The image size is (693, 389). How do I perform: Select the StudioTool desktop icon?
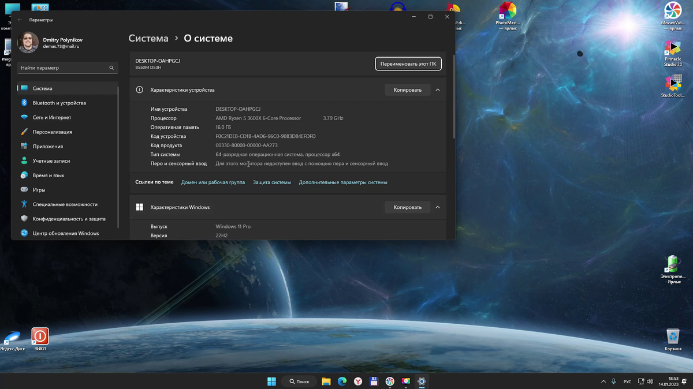(x=673, y=87)
